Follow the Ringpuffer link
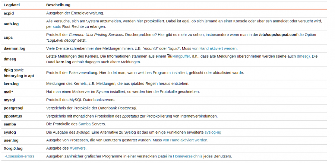The image size is (335, 163). point(181,56)
